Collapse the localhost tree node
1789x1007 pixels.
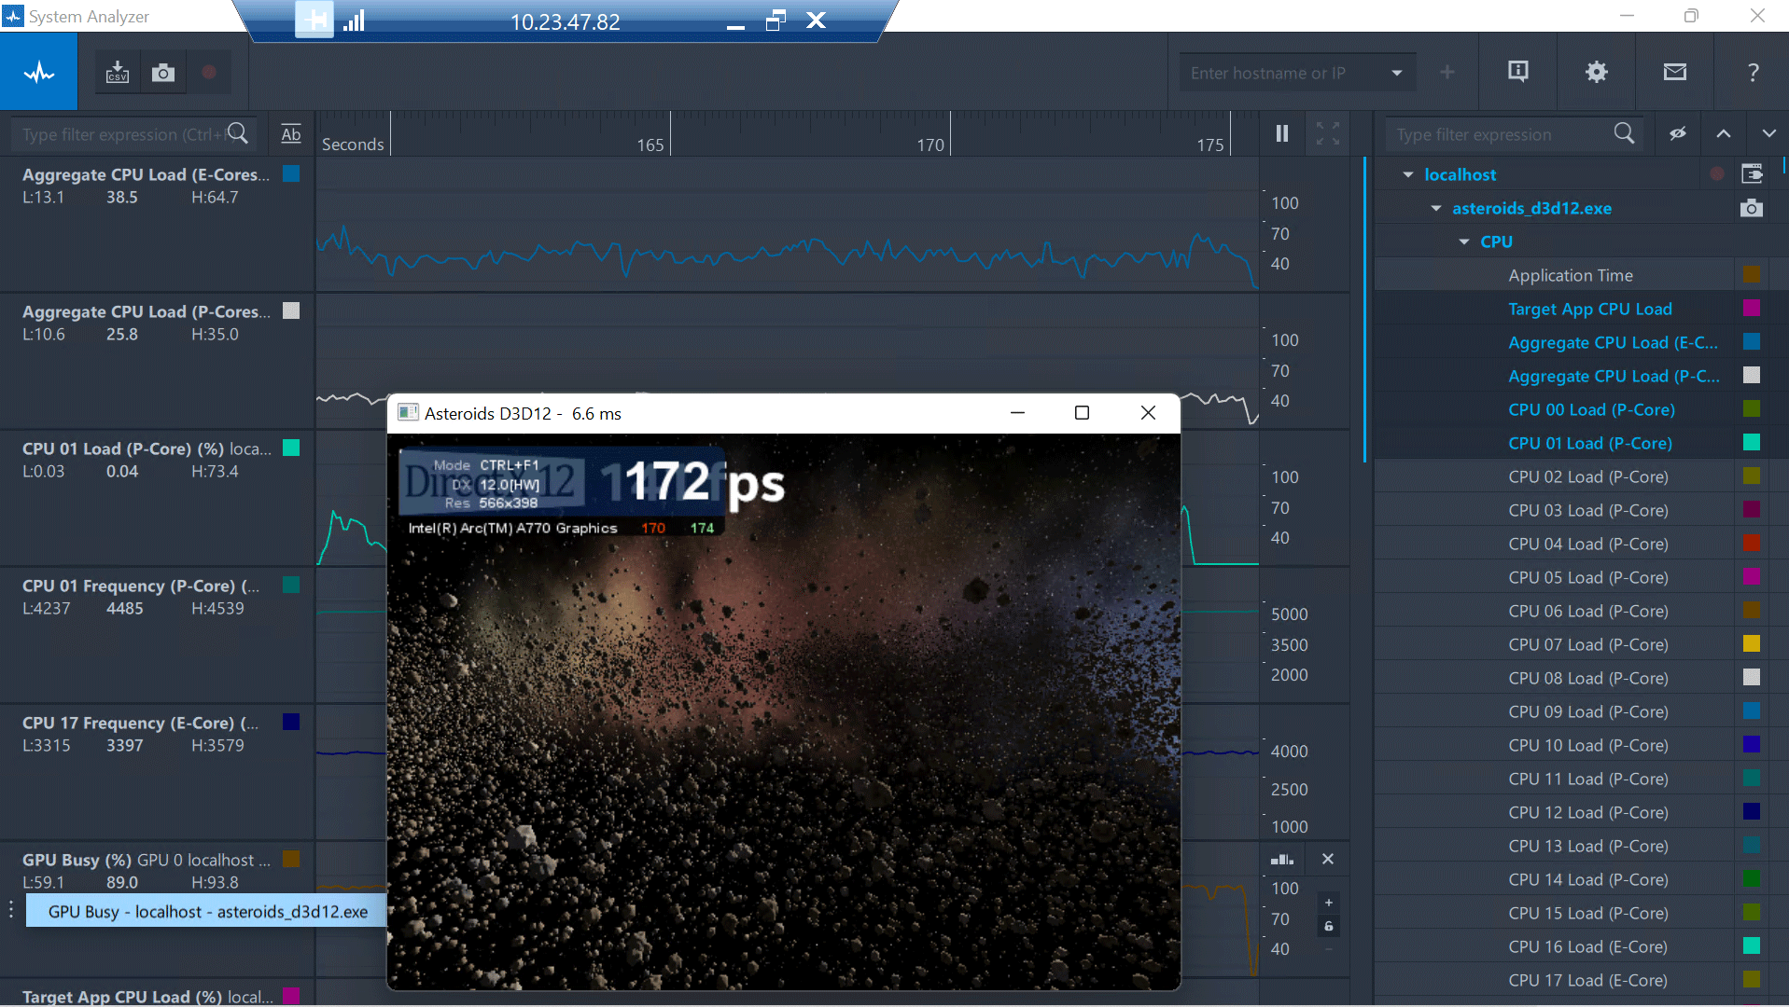click(1408, 174)
